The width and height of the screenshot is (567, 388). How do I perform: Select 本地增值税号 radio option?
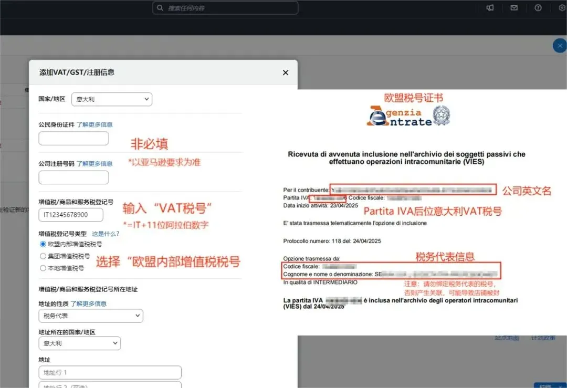[43, 268]
